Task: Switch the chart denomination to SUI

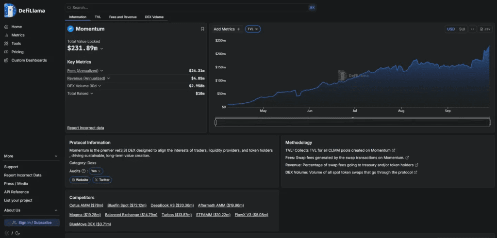Action: [462, 29]
